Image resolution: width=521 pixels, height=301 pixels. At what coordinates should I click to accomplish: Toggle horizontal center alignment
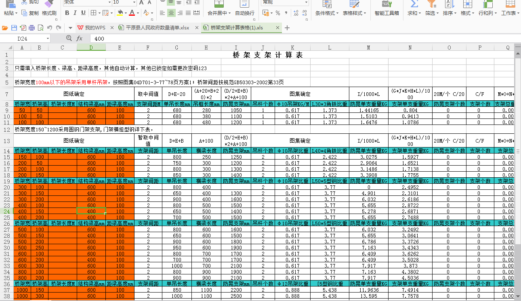coord(171,13)
